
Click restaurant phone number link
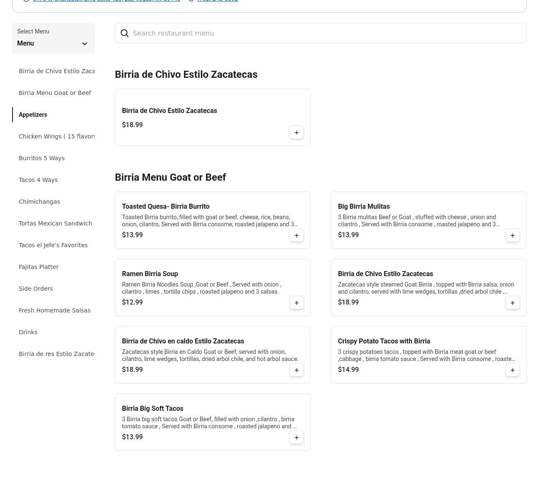pyautogui.click(x=217, y=1)
